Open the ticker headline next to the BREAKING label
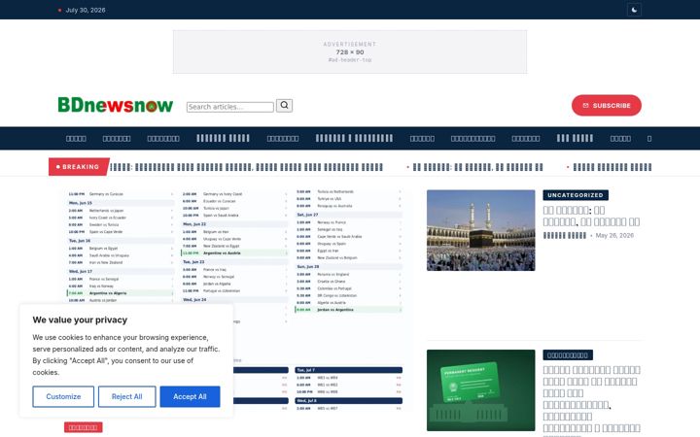This screenshot has height=437, width=700. (246, 167)
